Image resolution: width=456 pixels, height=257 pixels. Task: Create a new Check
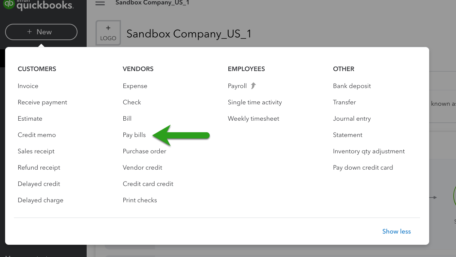click(x=132, y=102)
